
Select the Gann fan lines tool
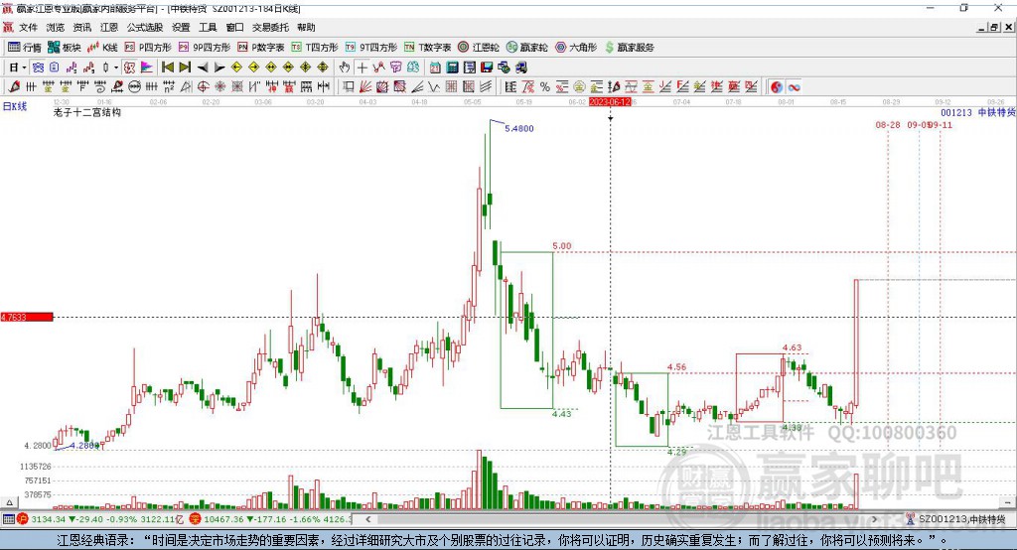pos(365,87)
